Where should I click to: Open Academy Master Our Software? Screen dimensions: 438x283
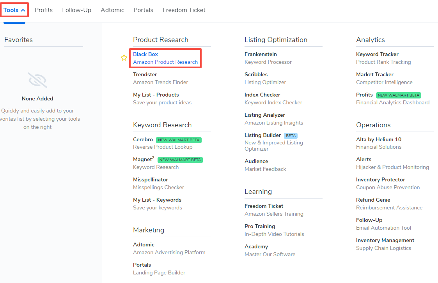[270, 250]
